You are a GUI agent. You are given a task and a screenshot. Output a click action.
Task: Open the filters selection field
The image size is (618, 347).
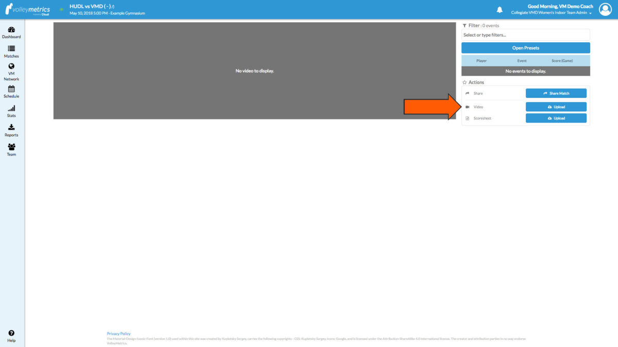(525, 34)
